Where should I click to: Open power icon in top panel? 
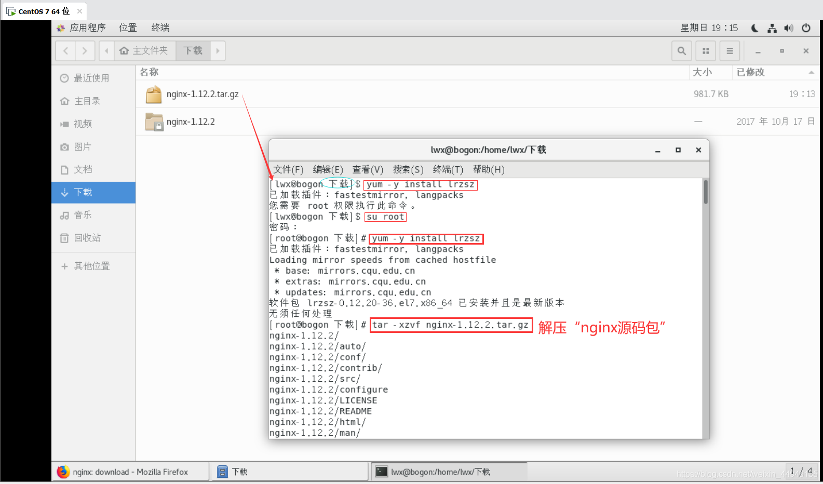click(806, 28)
